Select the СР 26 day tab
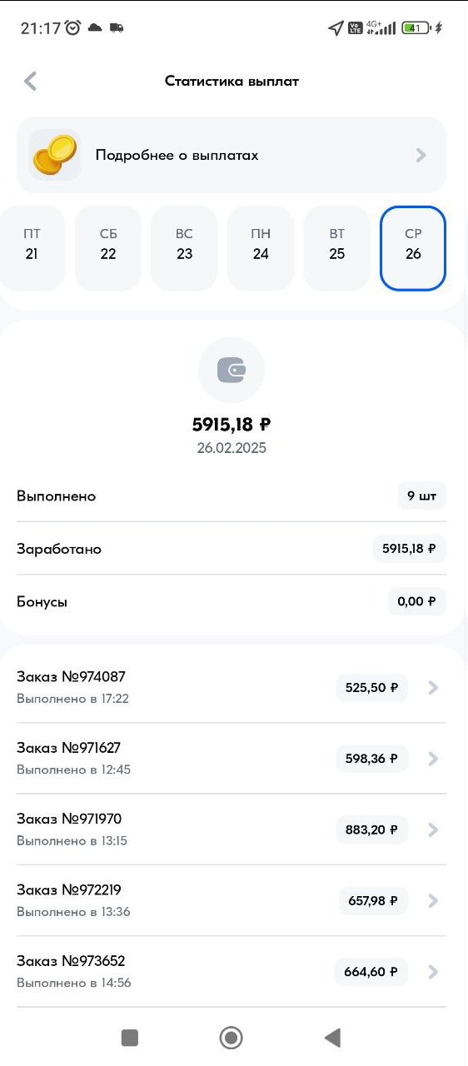The width and height of the screenshot is (468, 1066). [413, 248]
